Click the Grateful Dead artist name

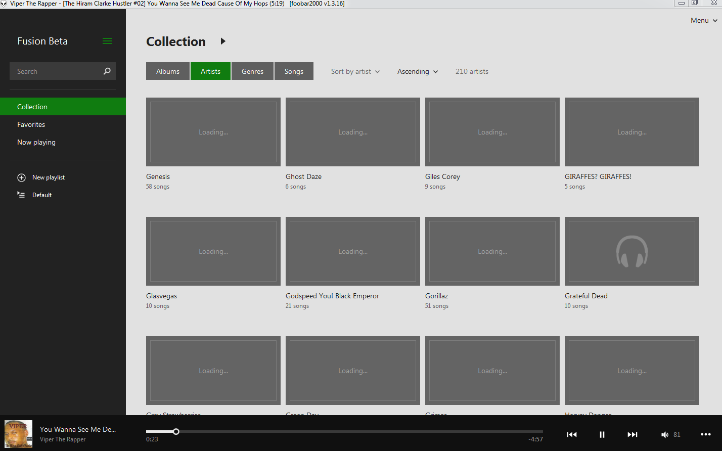[x=586, y=296]
